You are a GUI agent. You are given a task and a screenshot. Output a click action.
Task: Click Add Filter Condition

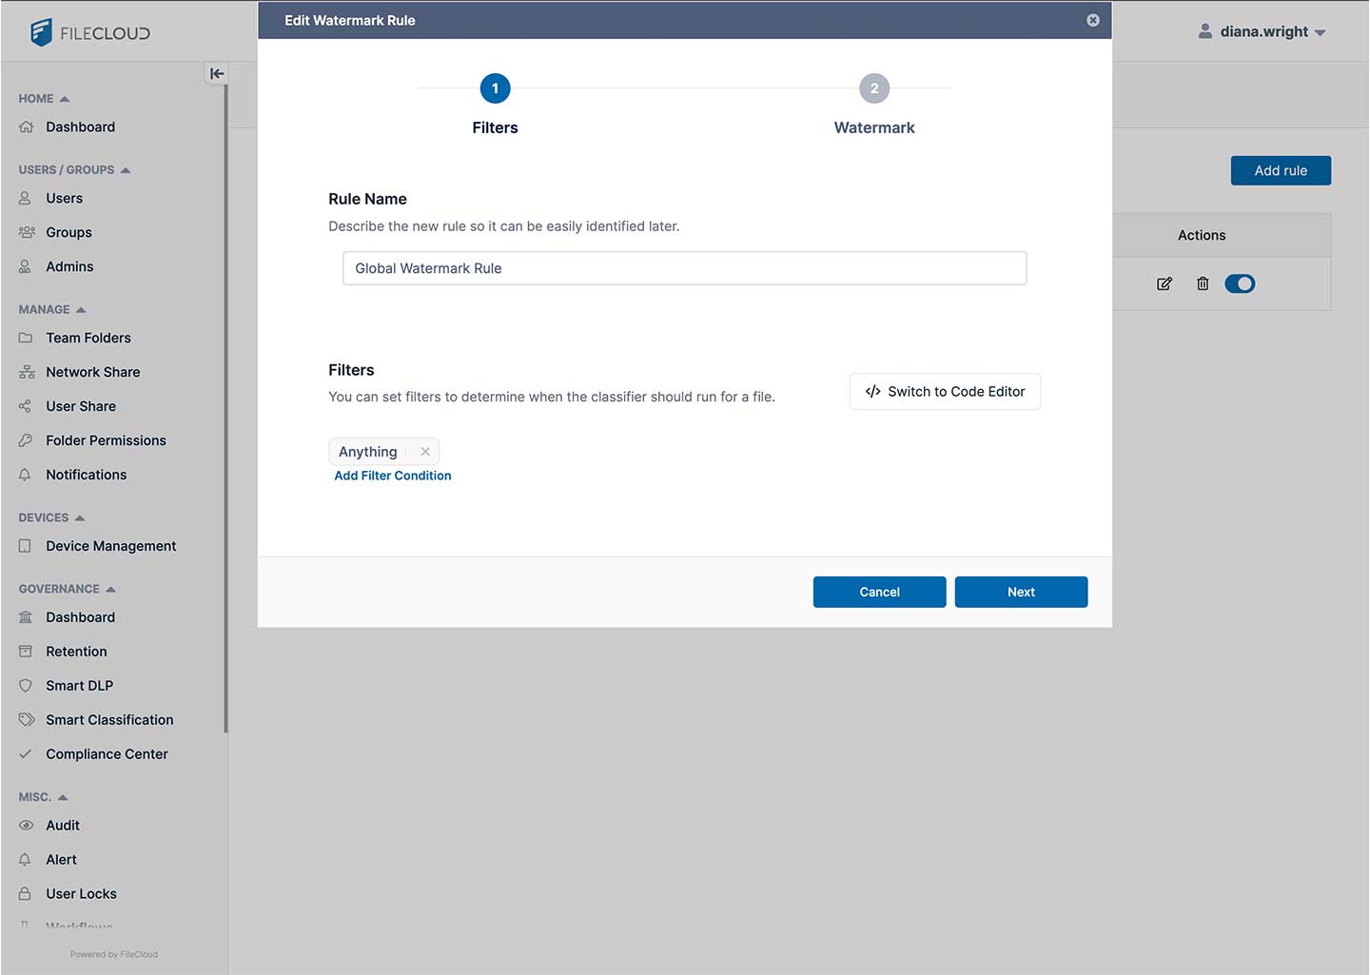pyautogui.click(x=392, y=476)
